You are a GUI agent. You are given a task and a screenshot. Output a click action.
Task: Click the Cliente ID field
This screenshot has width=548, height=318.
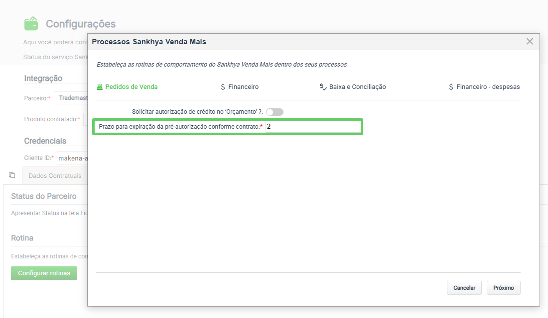click(72, 159)
